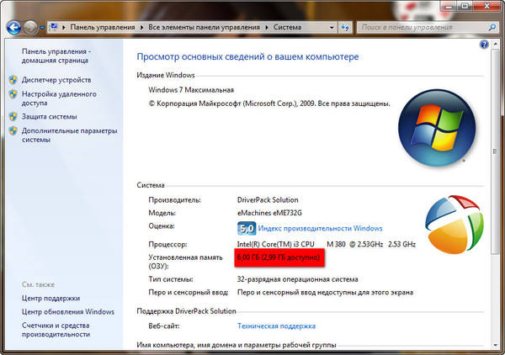Image resolution: width=505 pixels, height=355 pixels.
Task: Click the 'eMachines eME732G' model value
Action: click(269, 213)
